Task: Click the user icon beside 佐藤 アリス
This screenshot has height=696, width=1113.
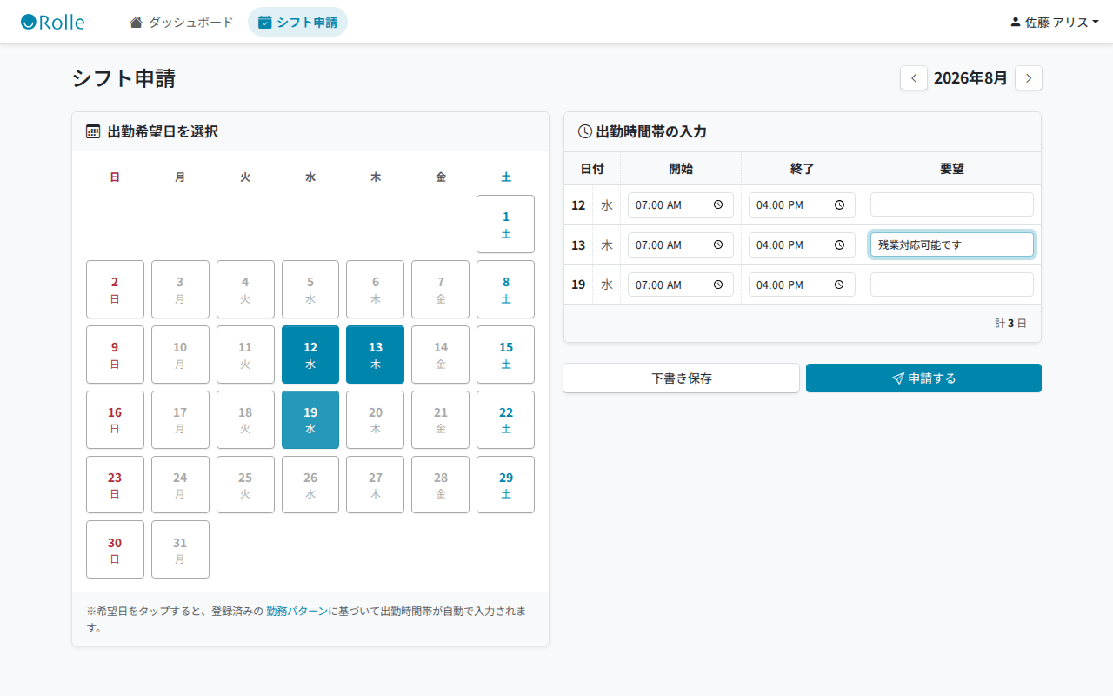Action: click(1015, 22)
